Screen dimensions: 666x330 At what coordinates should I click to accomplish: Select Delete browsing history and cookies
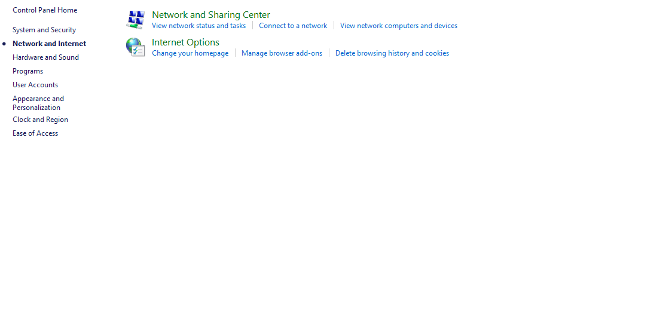coord(392,53)
